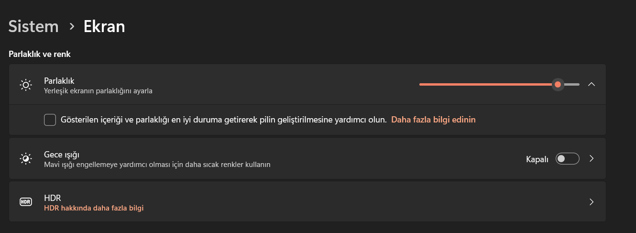Click the HDR row title text
The height and width of the screenshot is (233, 636).
52,198
